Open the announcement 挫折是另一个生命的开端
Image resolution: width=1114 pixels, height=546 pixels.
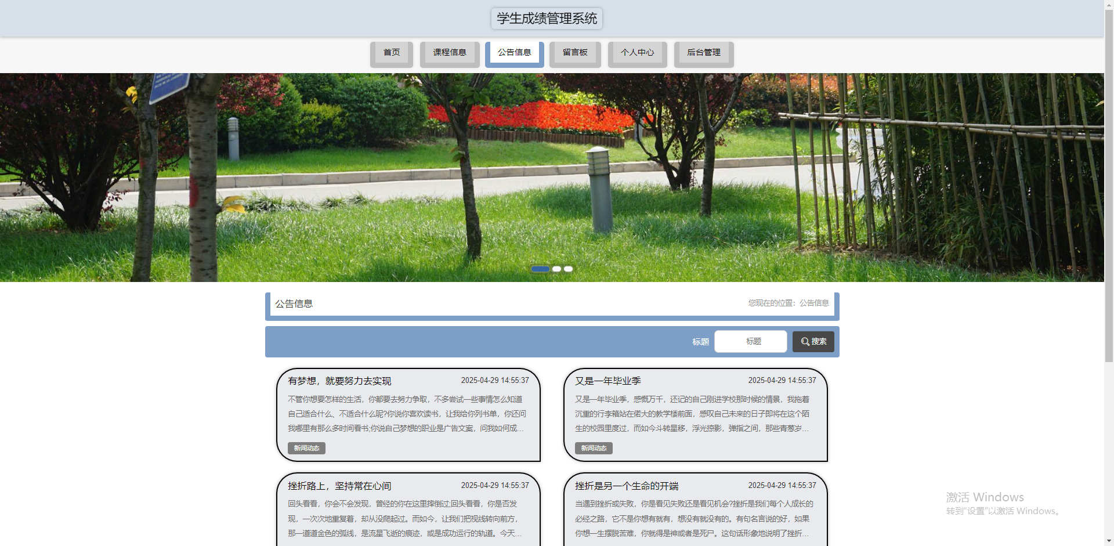tap(625, 486)
